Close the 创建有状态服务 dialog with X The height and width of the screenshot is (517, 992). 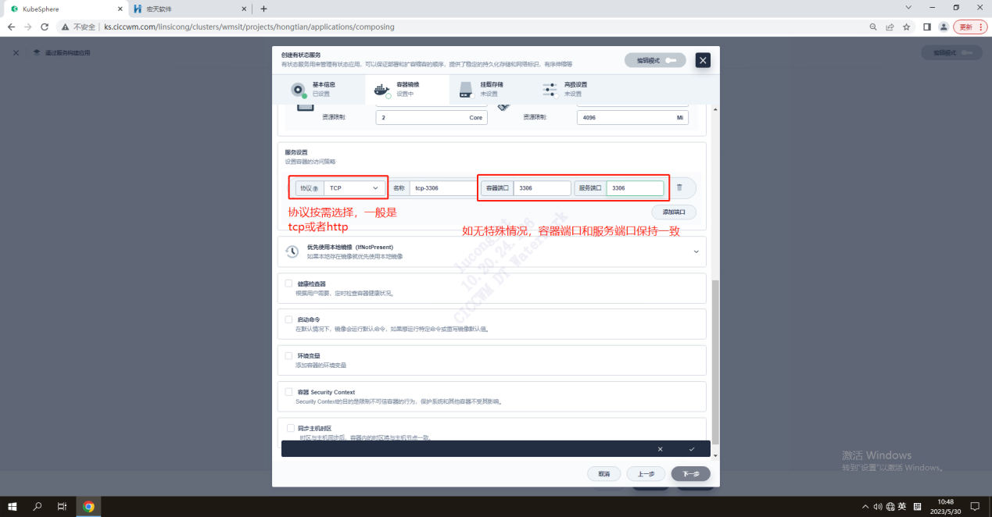click(x=703, y=60)
